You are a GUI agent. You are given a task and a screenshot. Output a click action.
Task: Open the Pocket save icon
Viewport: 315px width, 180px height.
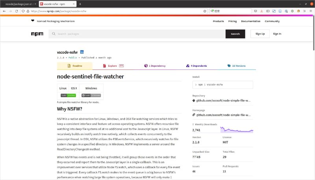256,11
